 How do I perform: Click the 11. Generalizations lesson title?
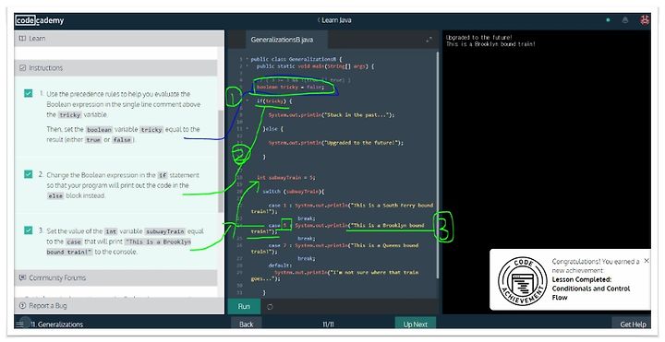(56, 324)
